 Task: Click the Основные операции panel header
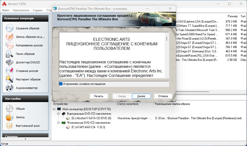coord(25,18)
